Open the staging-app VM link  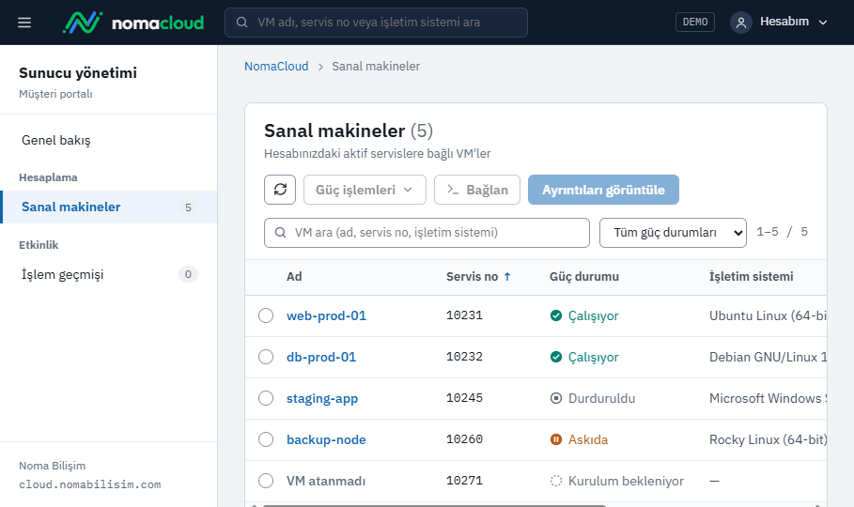322,399
